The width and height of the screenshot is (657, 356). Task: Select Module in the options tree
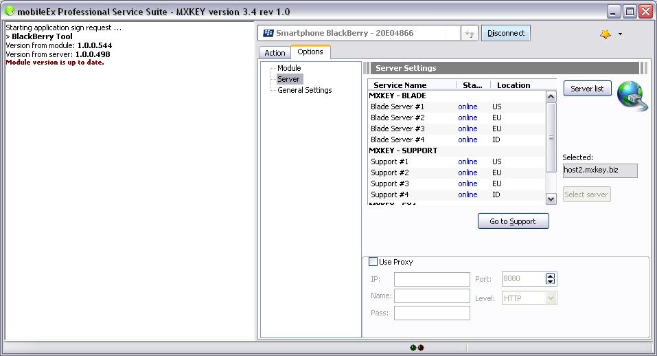pos(289,68)
